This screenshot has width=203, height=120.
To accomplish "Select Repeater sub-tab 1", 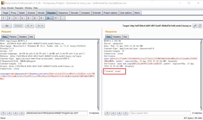I will (x=4, y=18).
